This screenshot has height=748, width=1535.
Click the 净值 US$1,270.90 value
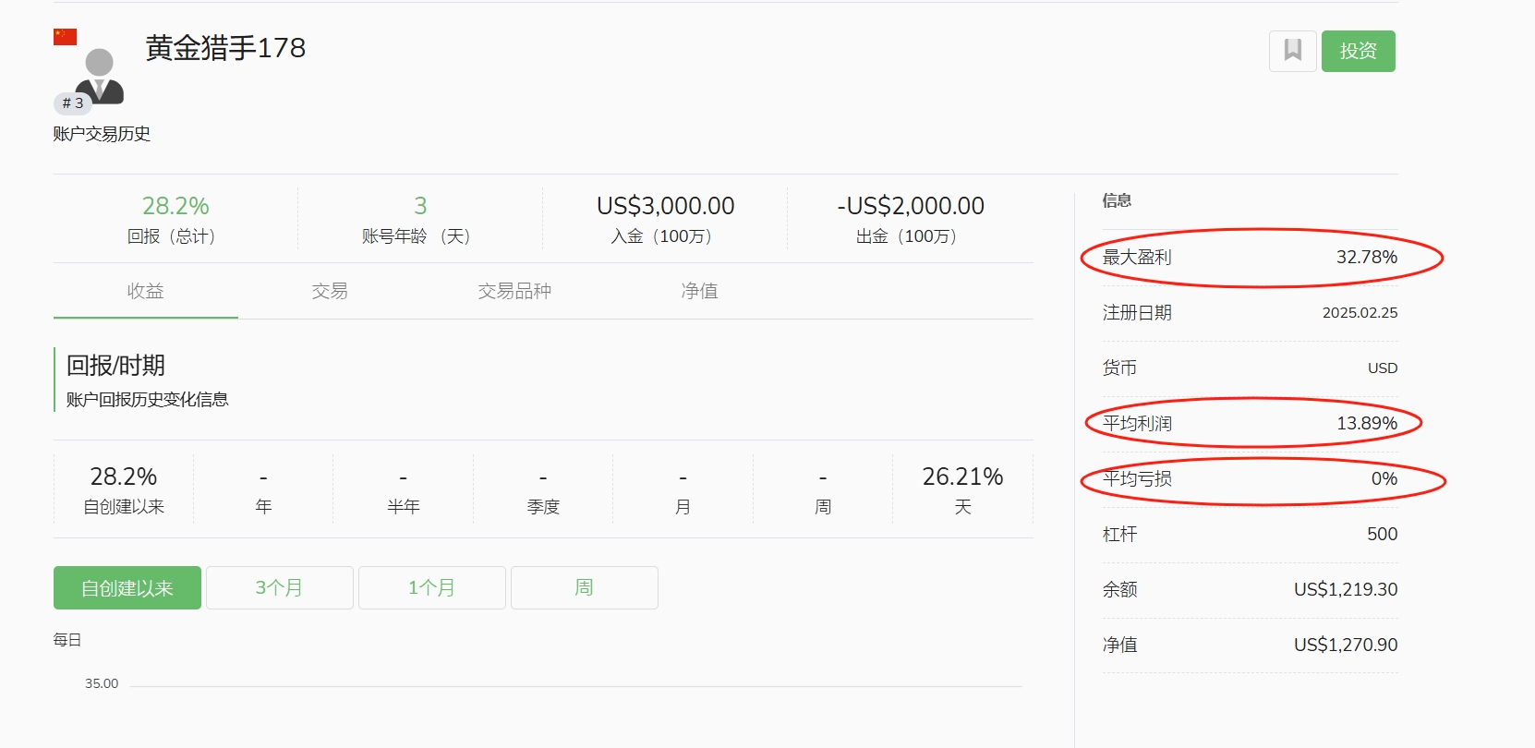click(x=1346, y=645)
